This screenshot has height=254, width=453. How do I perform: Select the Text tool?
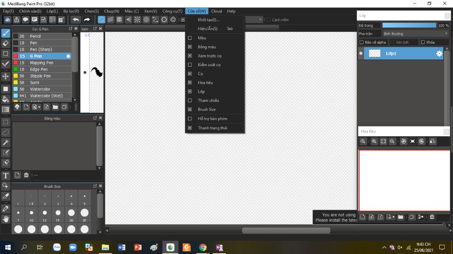5,176
